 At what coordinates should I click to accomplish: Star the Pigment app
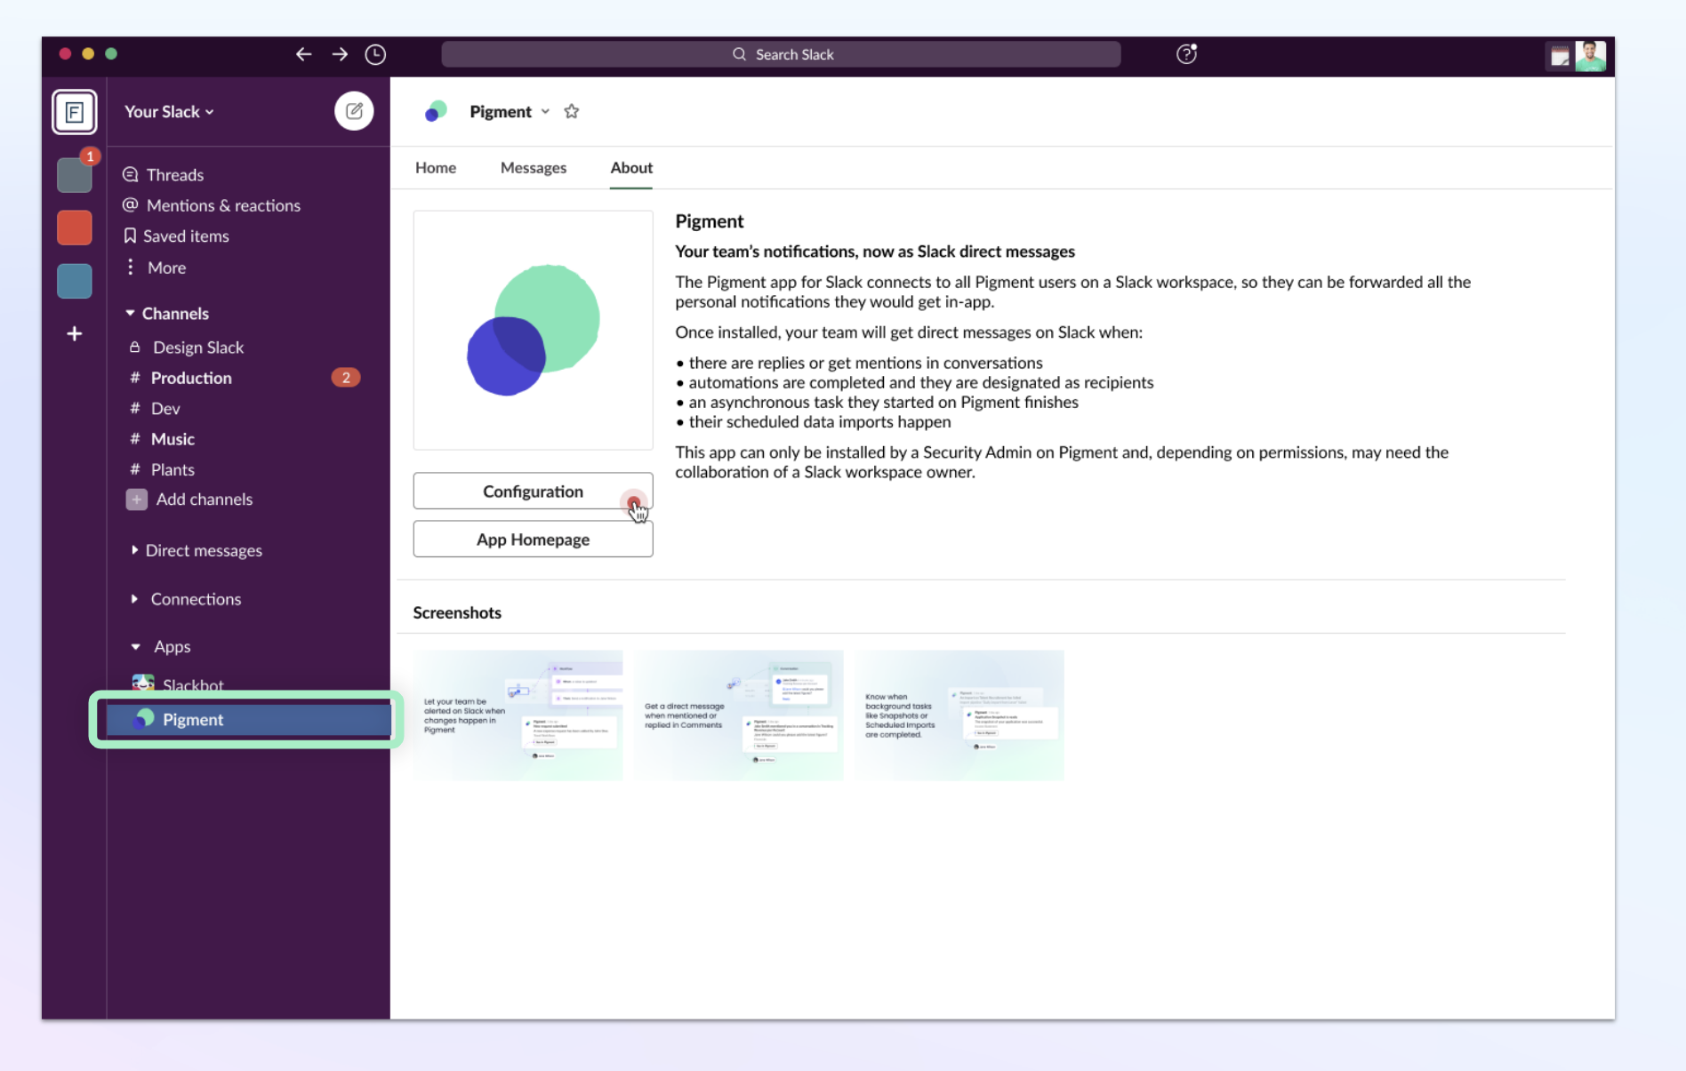pyautogui.click(x=572, y=111)
